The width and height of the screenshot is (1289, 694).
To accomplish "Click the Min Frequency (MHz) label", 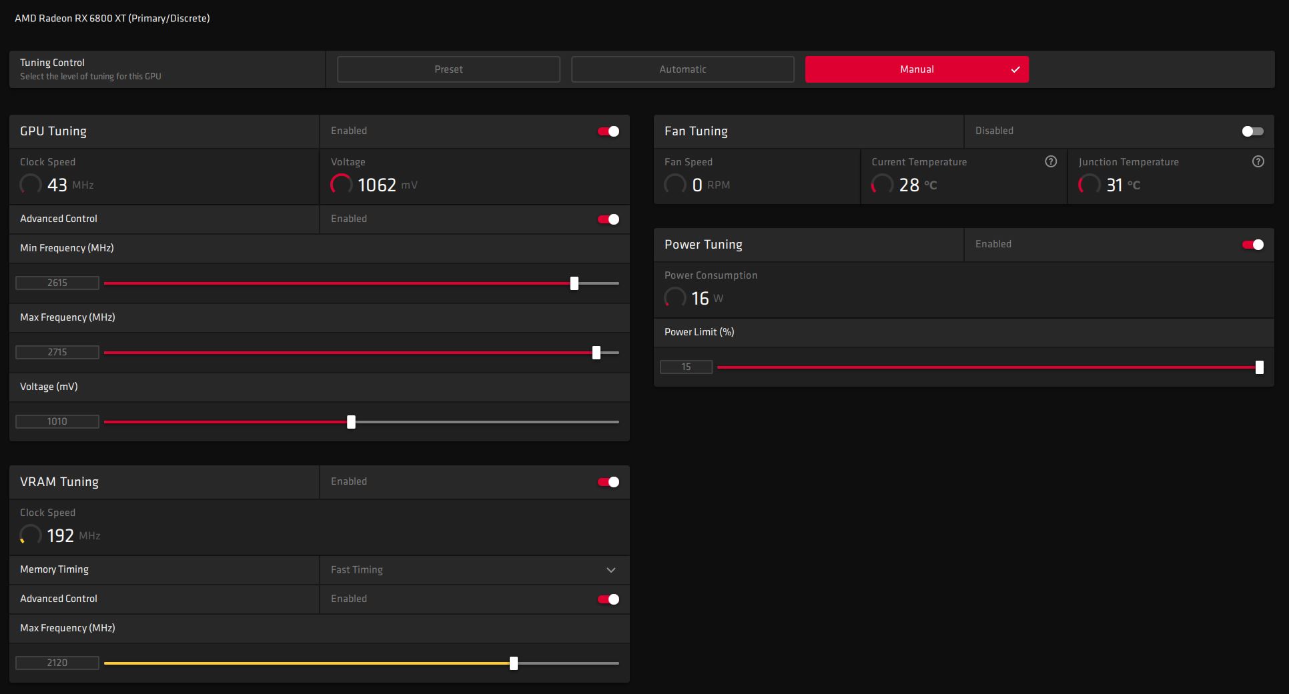I will click(x=67, y=248).
